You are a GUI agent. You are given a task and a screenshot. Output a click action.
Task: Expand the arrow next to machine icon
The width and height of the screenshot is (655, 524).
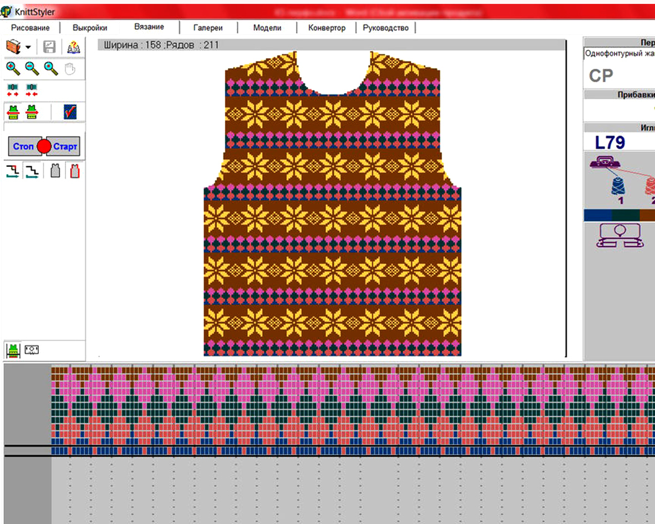point(28,47)
